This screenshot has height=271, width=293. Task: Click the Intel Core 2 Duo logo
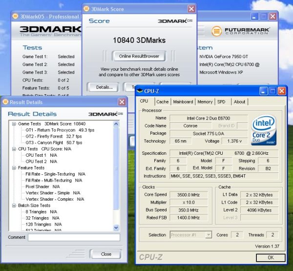point(264,130)
